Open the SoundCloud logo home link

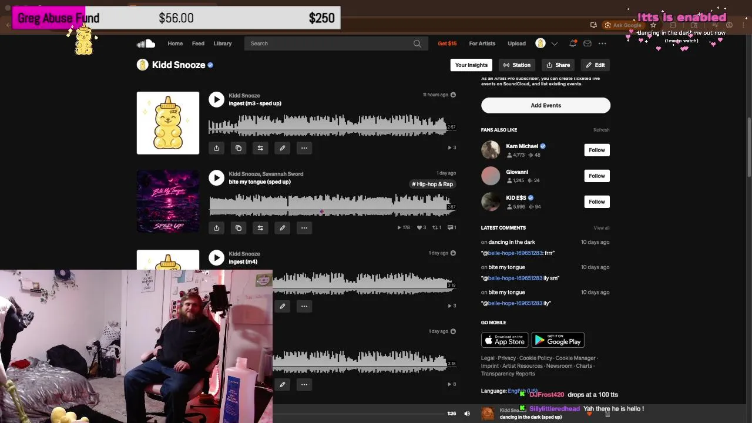pyautogui.click(x=146, y=43)
